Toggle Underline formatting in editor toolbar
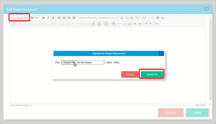 [53, 18]
